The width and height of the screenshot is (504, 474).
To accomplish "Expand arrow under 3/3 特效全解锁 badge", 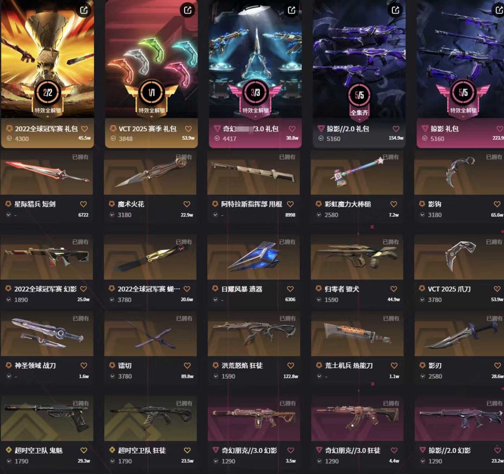I will pyautogui.click(x=256, y=116).
